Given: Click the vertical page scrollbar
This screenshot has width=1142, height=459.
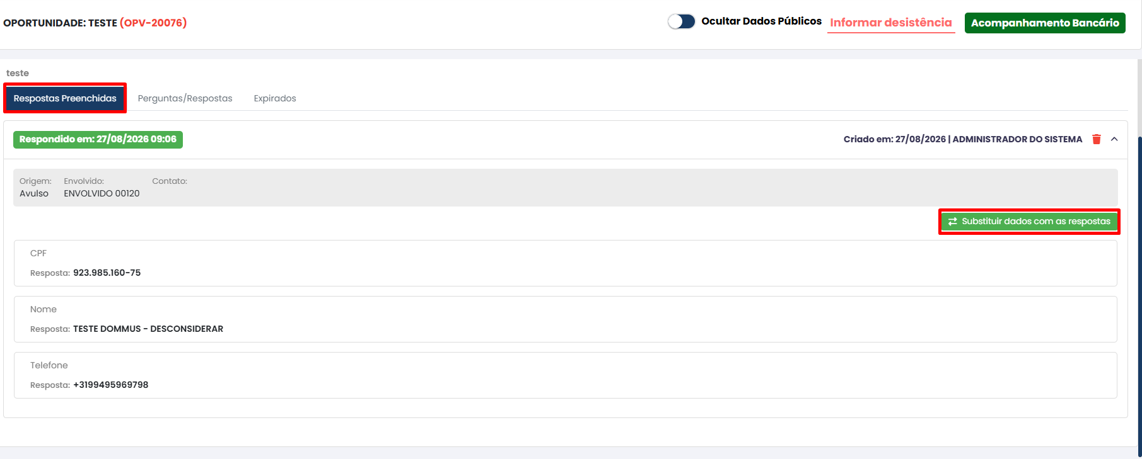Looking at the screenshot, I should [1139, 296].
